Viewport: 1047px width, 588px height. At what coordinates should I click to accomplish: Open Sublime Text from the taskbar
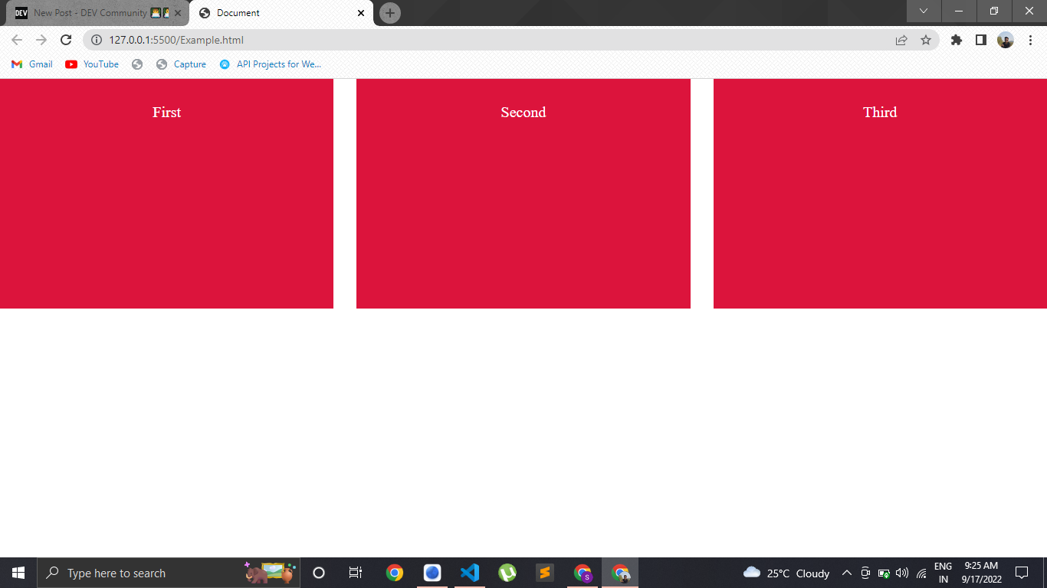545,573
